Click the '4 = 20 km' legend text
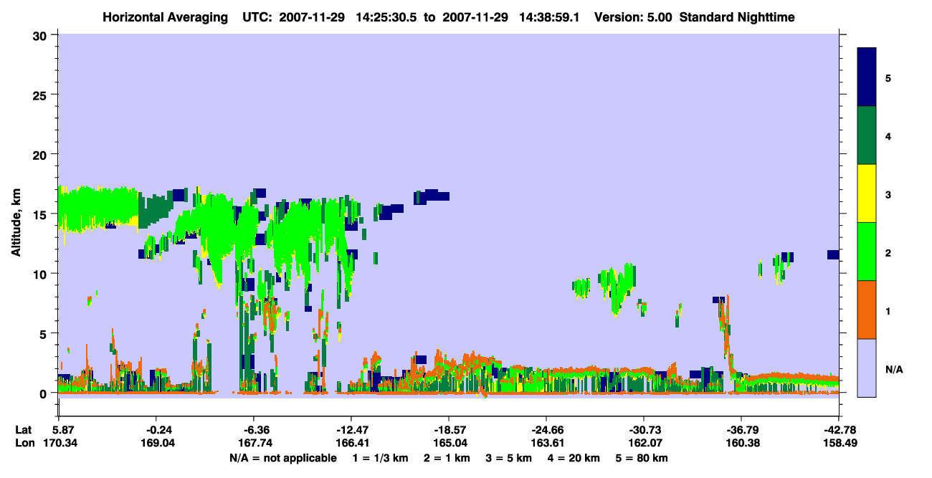This screenshot has height=478, width=932. [x=575, y=458]
